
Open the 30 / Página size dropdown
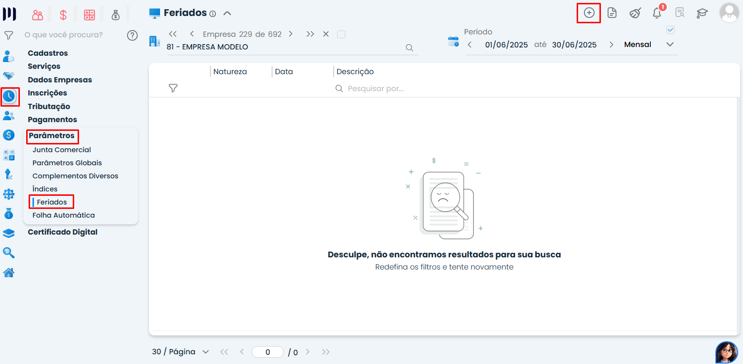180,352
